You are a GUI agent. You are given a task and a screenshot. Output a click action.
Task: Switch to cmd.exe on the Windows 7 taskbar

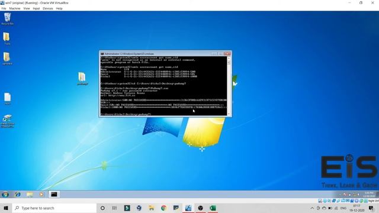54,195
